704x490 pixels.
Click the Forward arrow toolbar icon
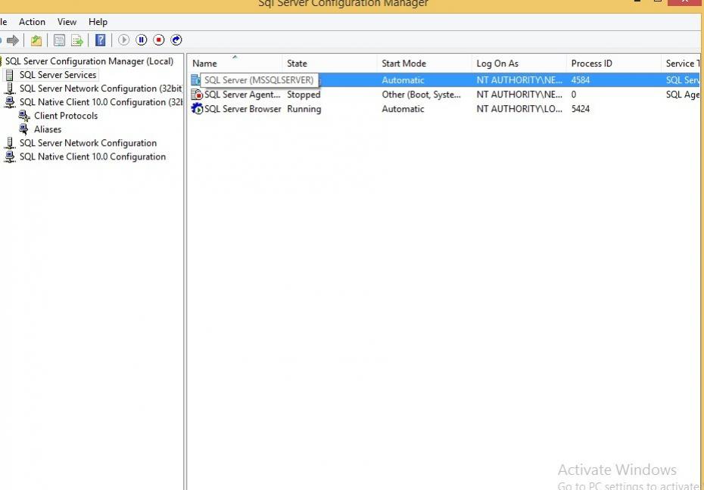[13, 40]
